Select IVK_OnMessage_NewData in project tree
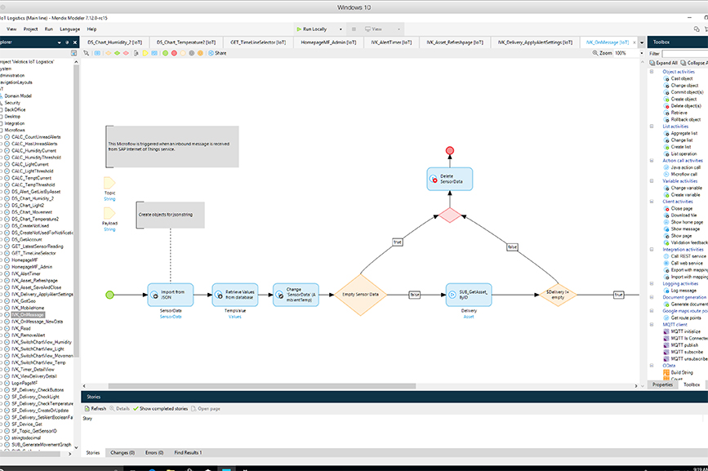 pos(37,322)
